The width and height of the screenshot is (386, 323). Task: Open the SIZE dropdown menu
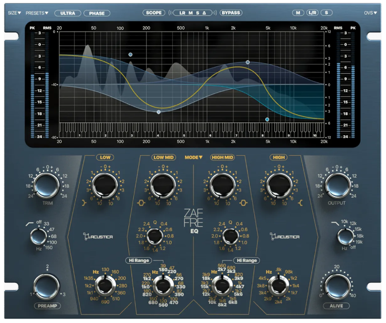[x=14, y=13]
